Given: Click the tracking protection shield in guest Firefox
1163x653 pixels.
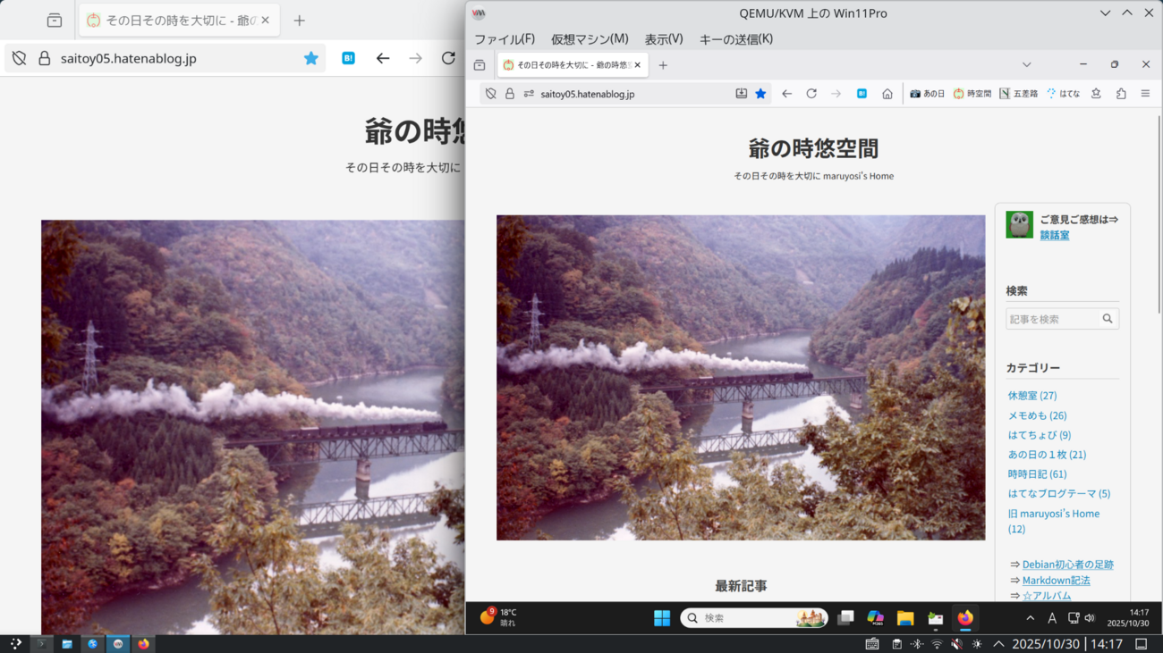Looking at the screenshot, I should [x=490, y=94].
